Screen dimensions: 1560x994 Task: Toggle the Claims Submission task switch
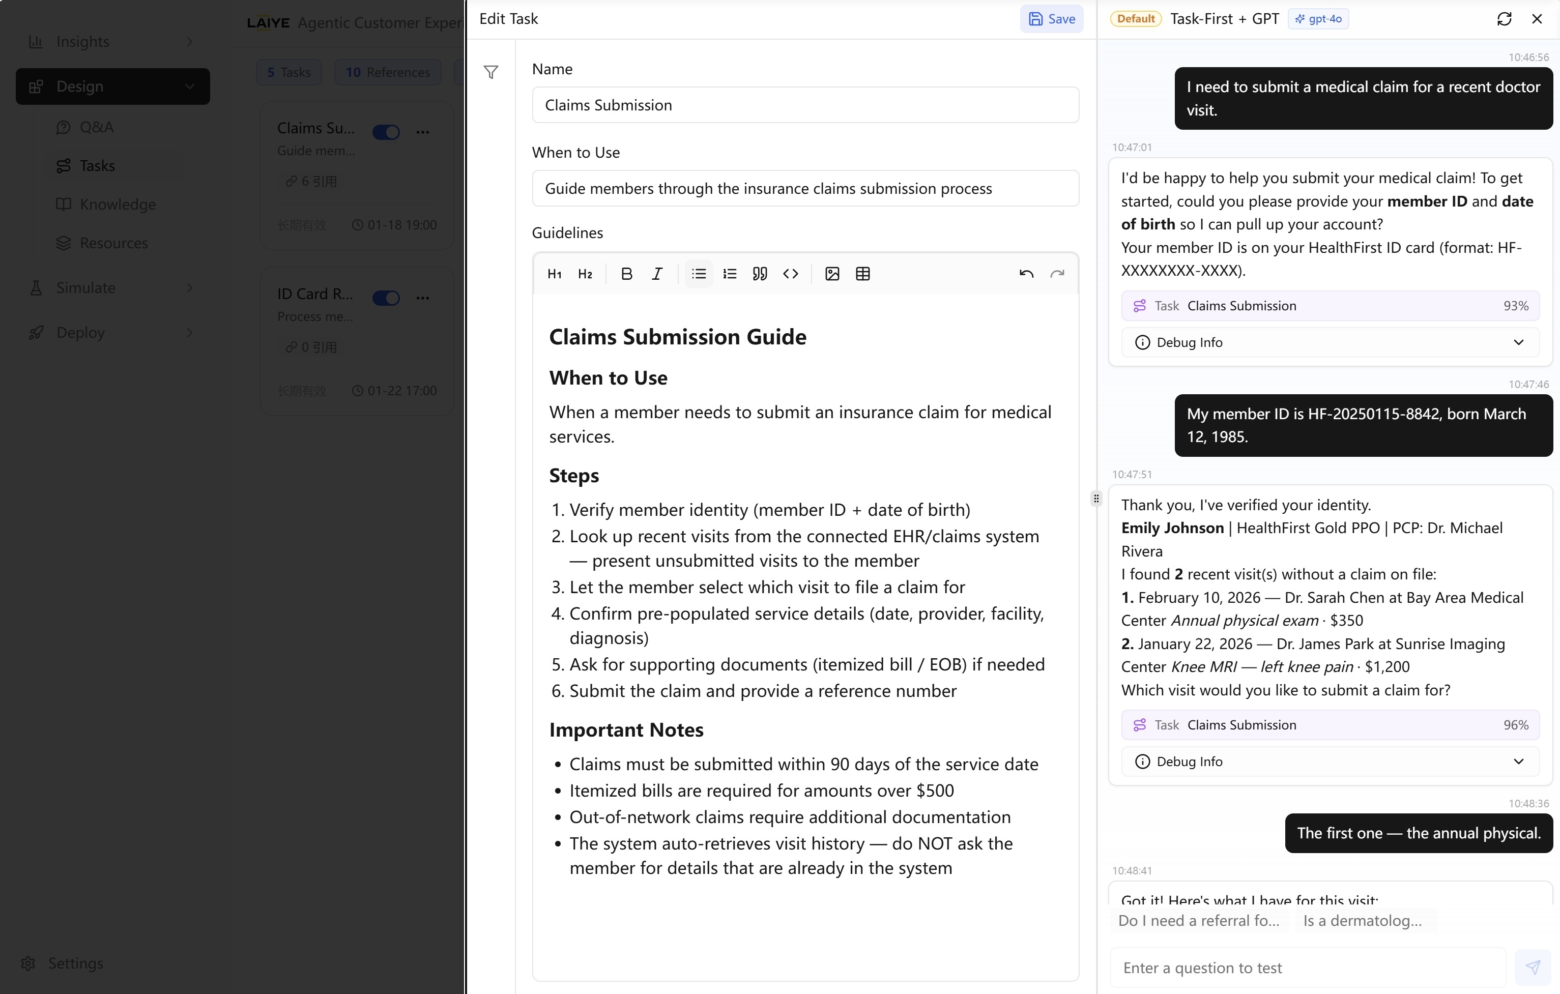[x=386, y=132]
